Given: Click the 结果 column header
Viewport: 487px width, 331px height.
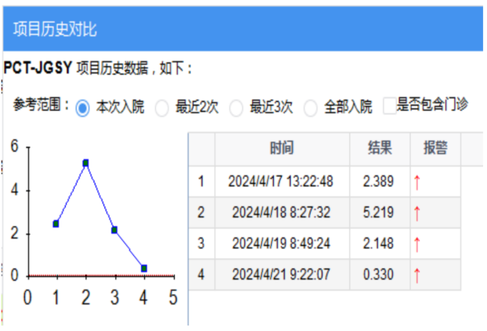Looking at the screenshot, I should click(380, 149).
